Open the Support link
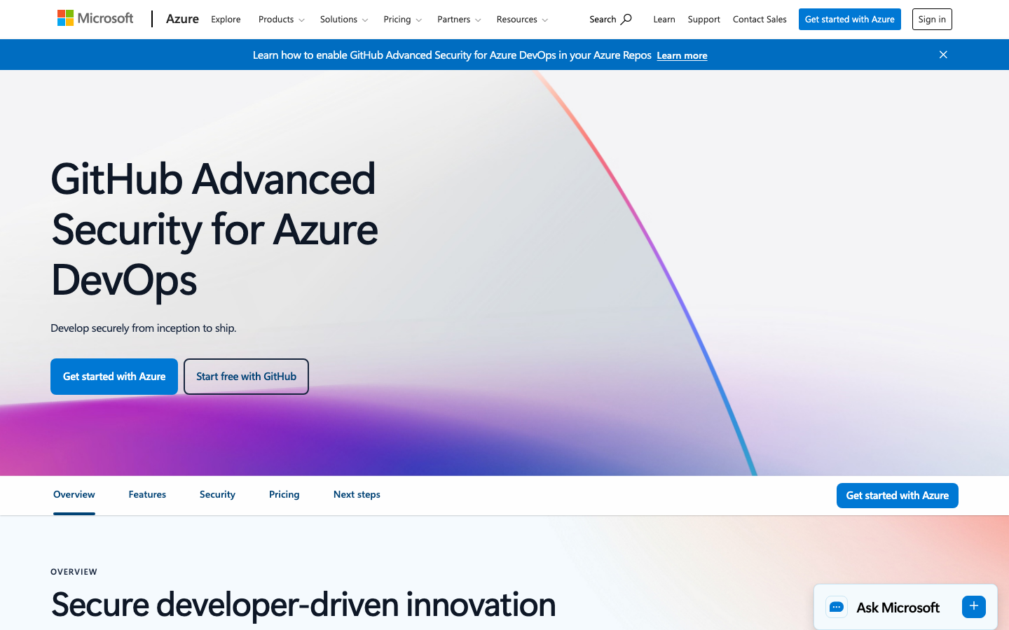 tap(704, 19)
